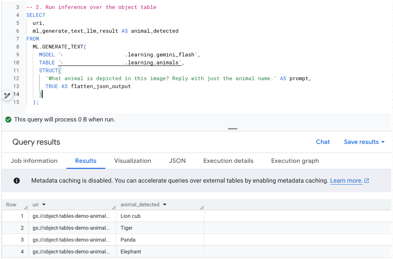
Task: Click the uri cell in row 2
Action: point(72,228)
